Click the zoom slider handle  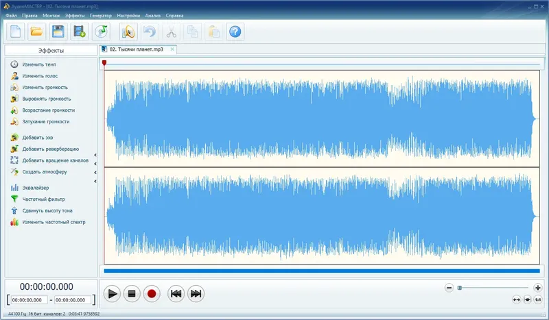point(460,288)
